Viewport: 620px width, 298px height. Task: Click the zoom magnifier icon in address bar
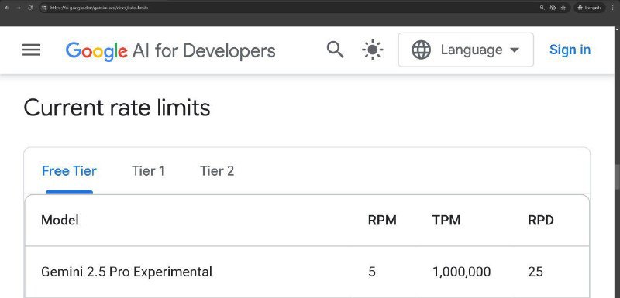point(542,8)
